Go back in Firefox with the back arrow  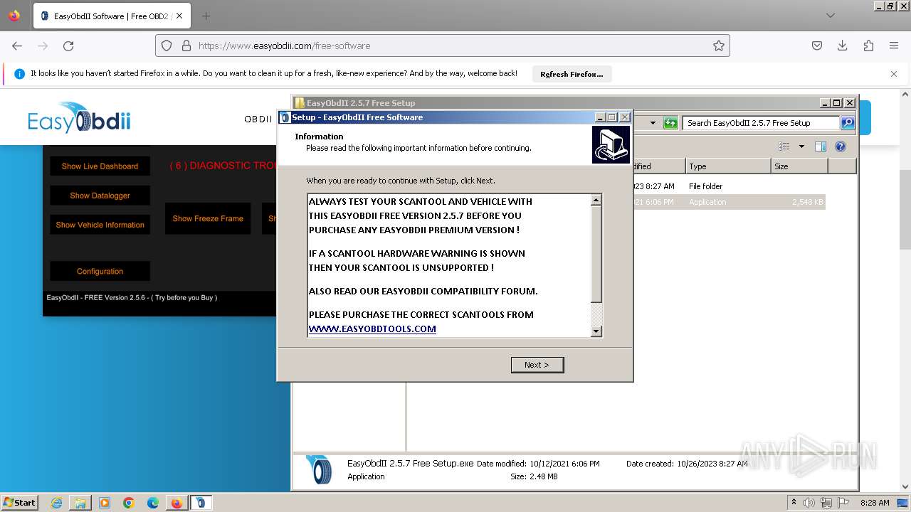click(x=17, y=46)
